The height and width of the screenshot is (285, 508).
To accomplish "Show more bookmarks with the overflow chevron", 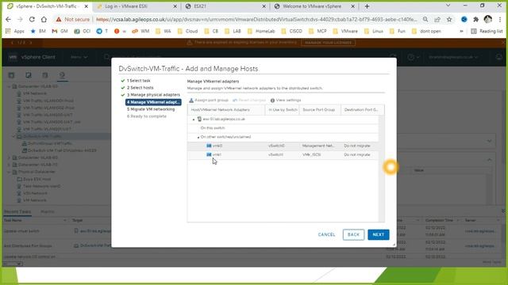I will point(461,31).
